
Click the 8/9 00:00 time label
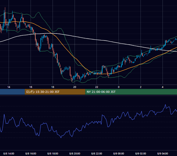click(119, 153)
